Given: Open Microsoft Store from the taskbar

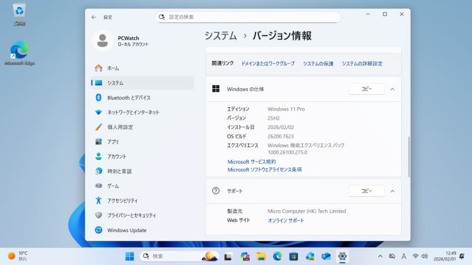Looking at the screenshot, I should pyautogui.click(x=293, y=256).
